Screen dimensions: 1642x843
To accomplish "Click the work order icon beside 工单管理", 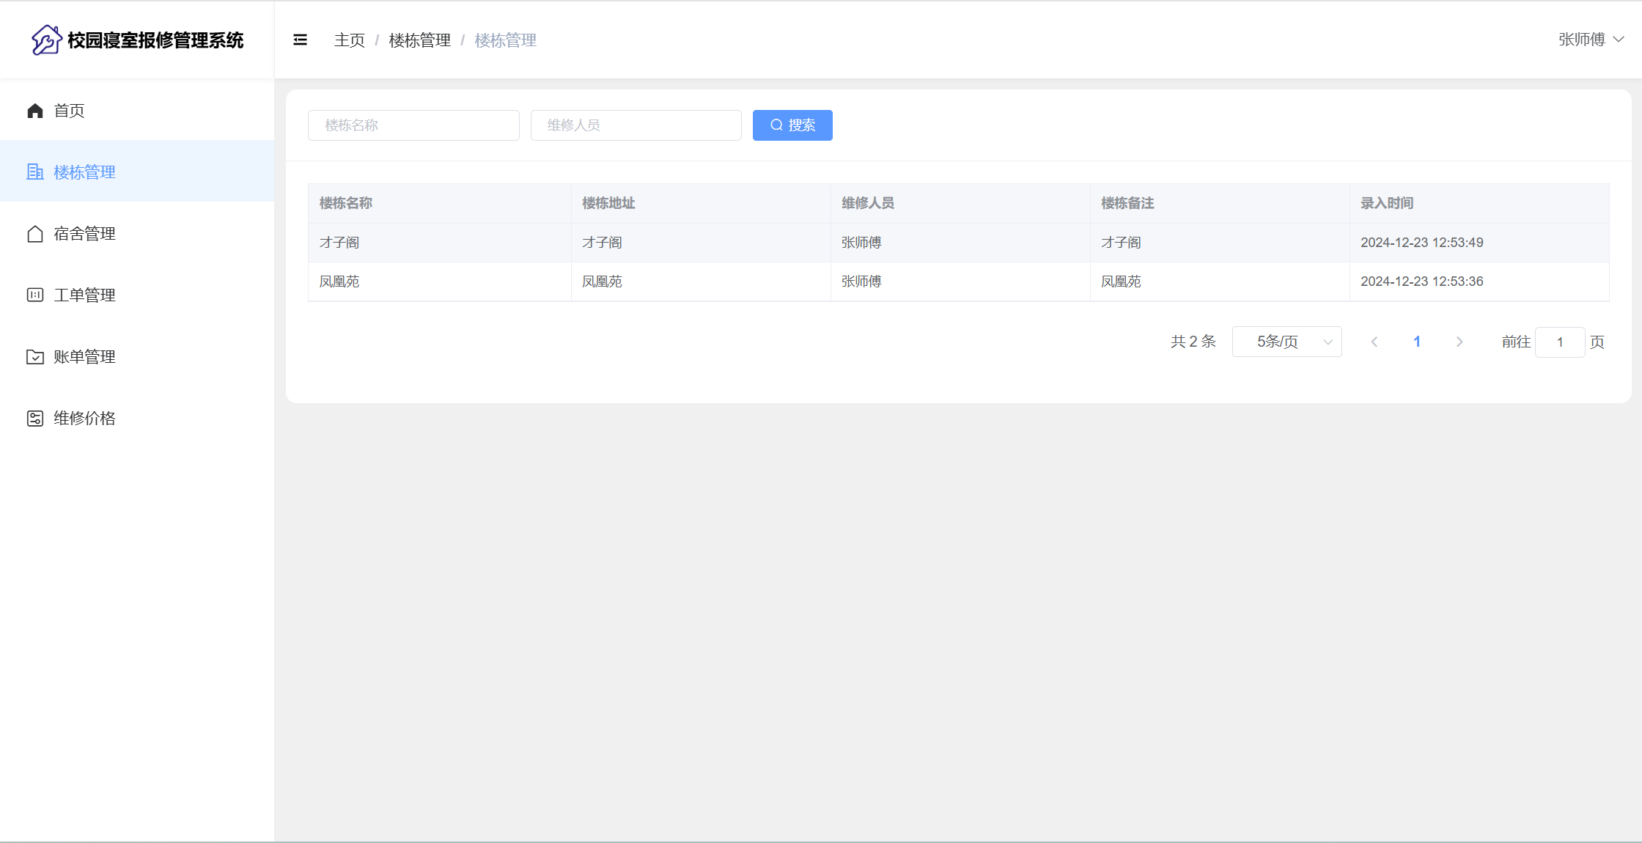I will click(x=35, y=295).
